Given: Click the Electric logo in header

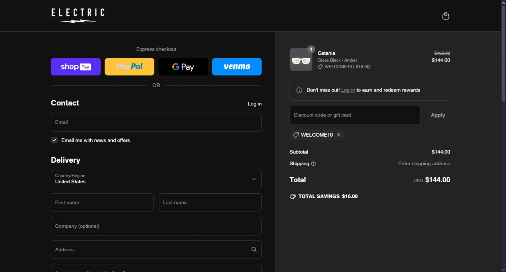Looking at the screenshot, I should pos(78,16).
